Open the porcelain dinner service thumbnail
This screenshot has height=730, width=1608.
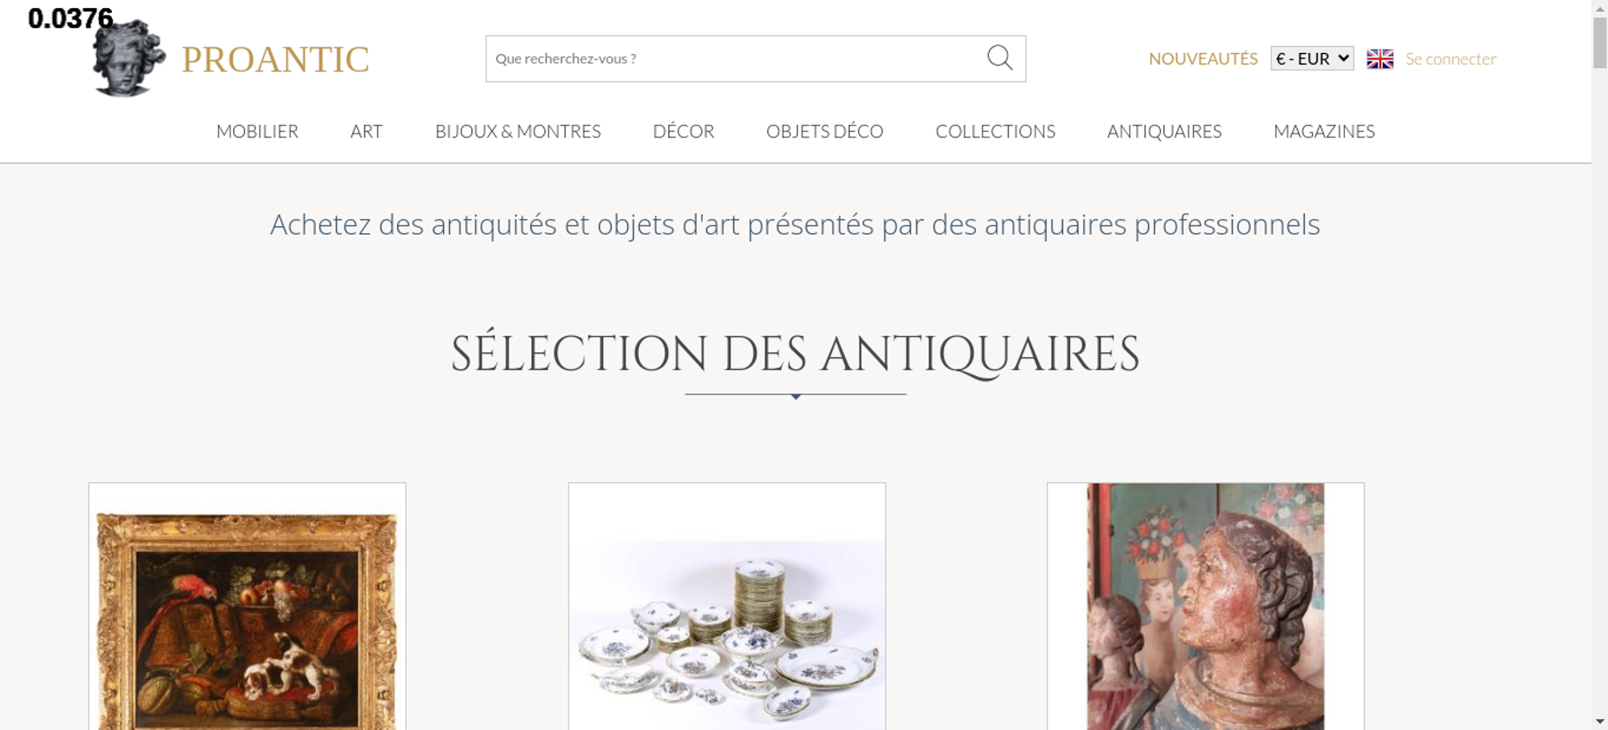(x=727, y=607)
